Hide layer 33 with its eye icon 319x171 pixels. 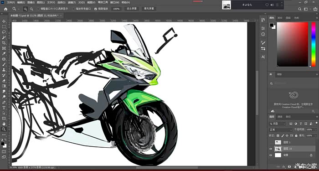pyautogui.click(x=271, y=149)
